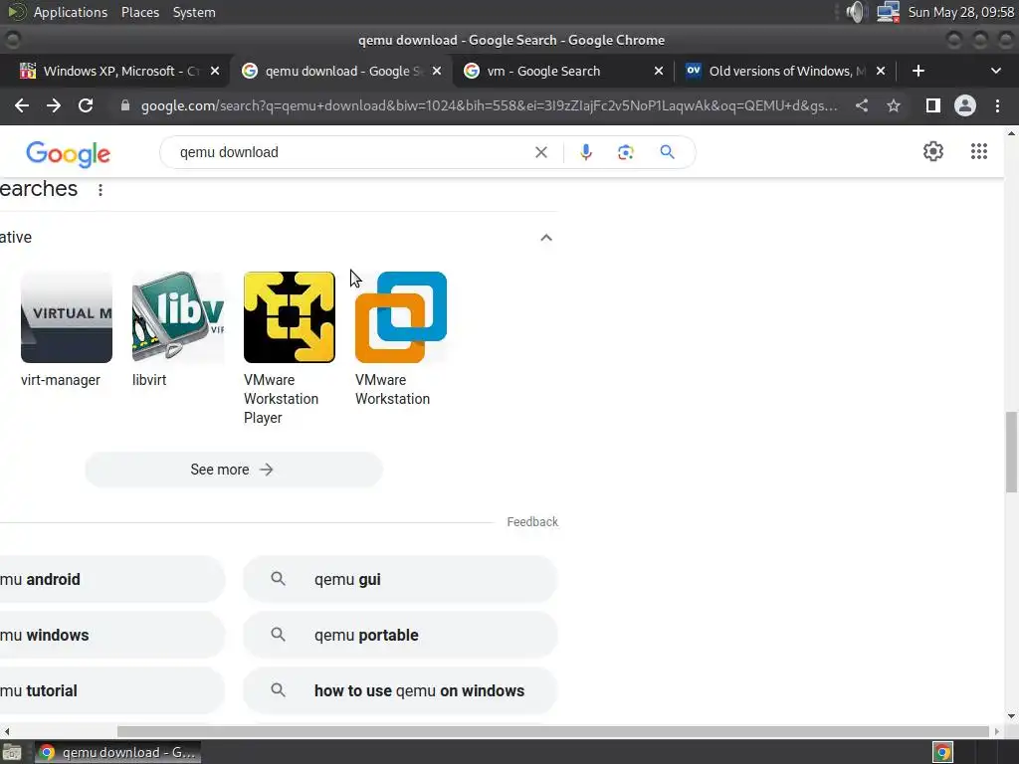This screenshot has width=1019, height=764.
Task: Open the volume speaker icon in panel
Action: (857, 12)
